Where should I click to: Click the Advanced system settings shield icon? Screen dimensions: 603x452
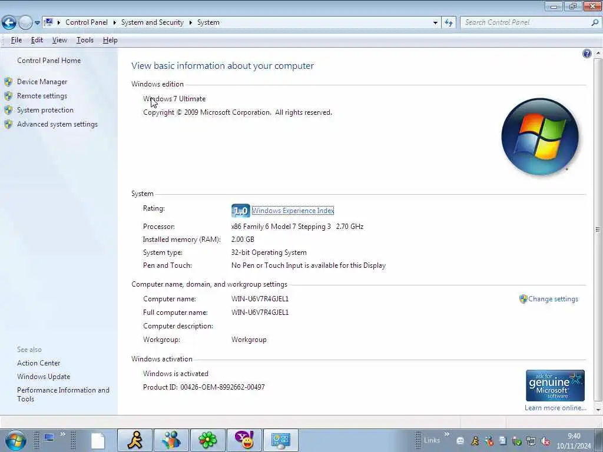coord(8,125)
